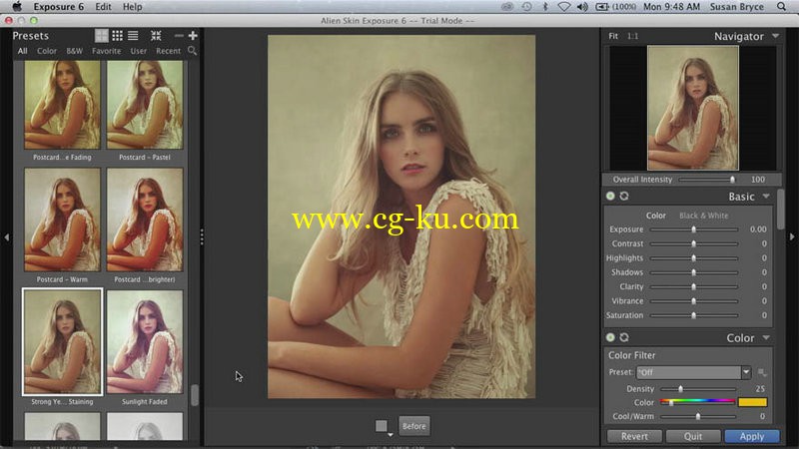Filter presets by Color tab

[47, 51]
